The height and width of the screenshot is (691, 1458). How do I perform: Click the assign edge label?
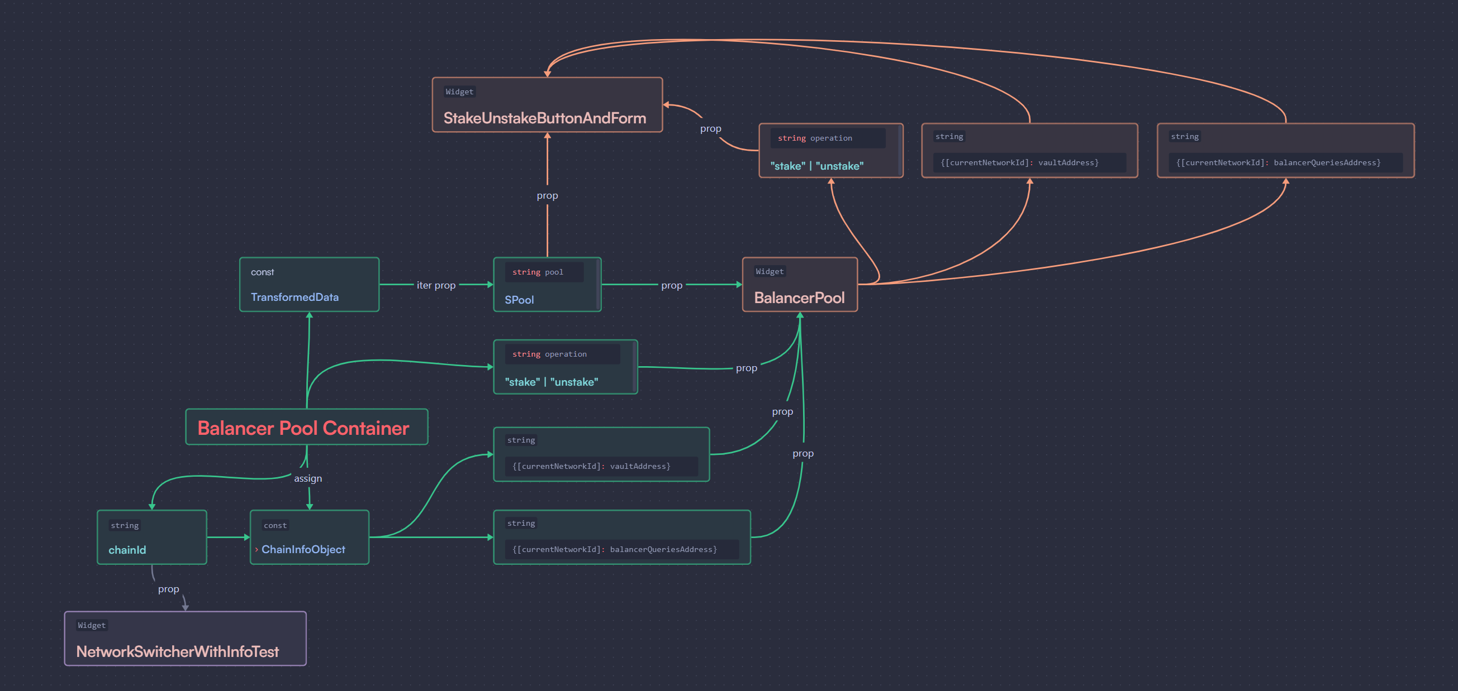tap(308, 478)
